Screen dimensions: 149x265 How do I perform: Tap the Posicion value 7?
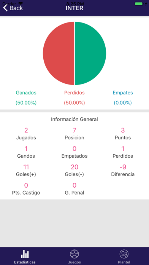74,130
